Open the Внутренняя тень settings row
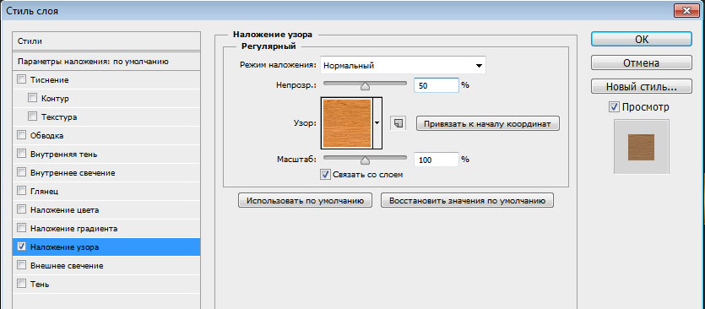The image size is (705, 309). 106,154
